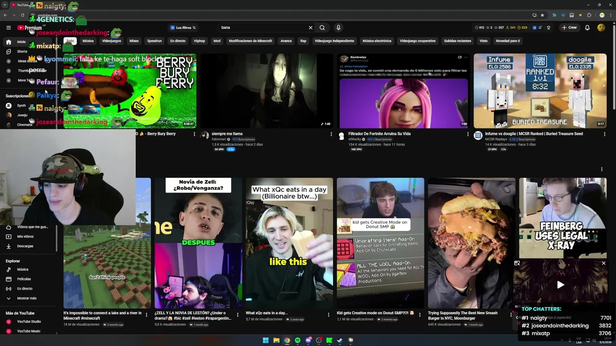Open the YouTube hamburger guide menu
This screenshot has height=346, width=616.
8,27
